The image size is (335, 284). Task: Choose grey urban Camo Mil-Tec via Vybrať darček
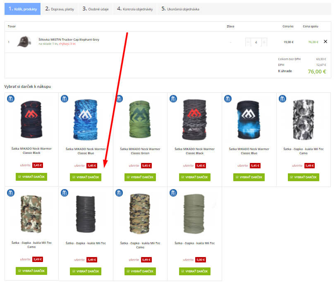(x=304, y=177)
